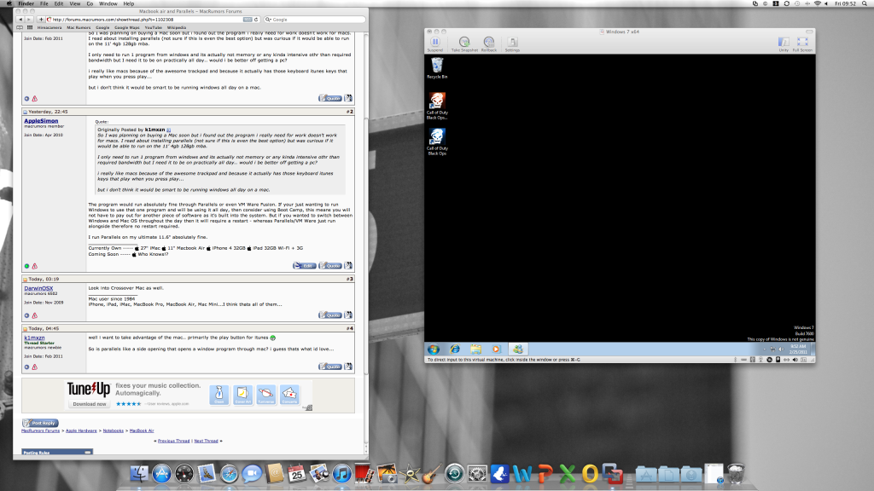Launch Microsoft Word from the Dock

click(522, 474)
